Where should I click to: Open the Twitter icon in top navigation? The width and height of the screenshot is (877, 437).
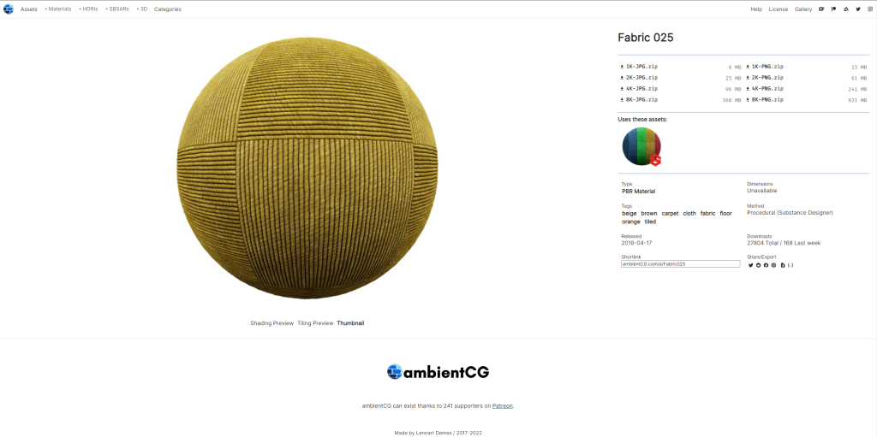click(x=858, y=9)
